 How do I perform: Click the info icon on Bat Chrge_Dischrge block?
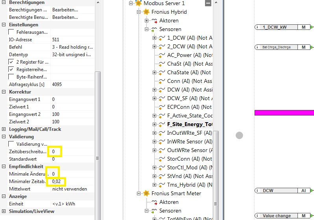tap(257, 47)
